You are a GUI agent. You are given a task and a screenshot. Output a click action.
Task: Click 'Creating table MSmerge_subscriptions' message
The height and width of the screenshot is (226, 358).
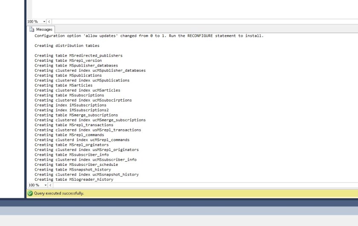[76, 115]
